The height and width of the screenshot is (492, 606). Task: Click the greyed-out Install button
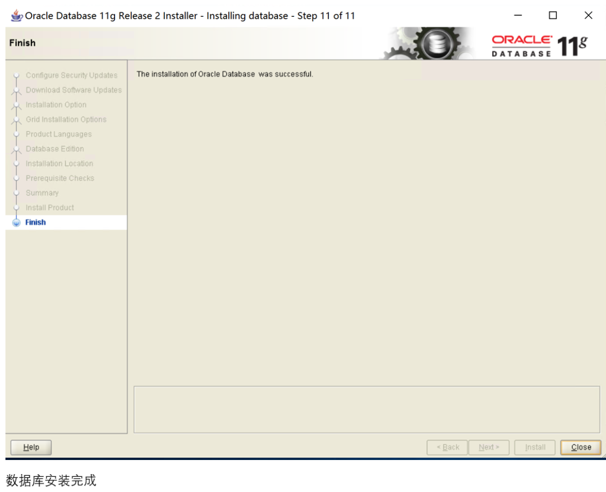(x=535, y=447)
